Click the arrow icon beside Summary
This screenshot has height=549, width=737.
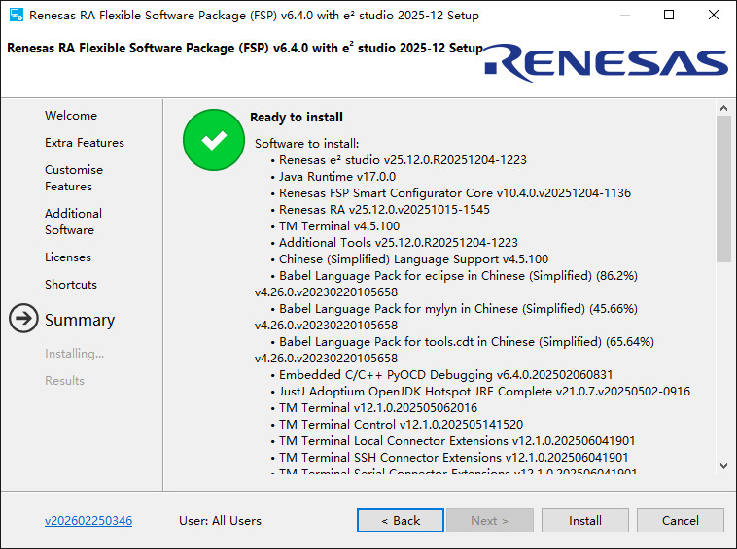(x=23, y=319)
